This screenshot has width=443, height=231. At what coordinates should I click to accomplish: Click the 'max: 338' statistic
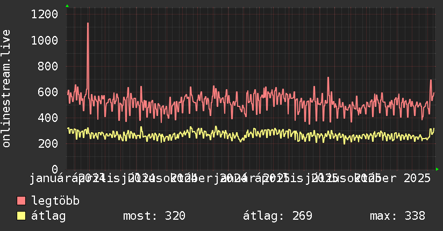(x=397, y=216)
